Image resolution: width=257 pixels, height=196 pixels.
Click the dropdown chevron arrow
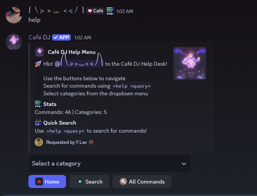click(184, 164)
